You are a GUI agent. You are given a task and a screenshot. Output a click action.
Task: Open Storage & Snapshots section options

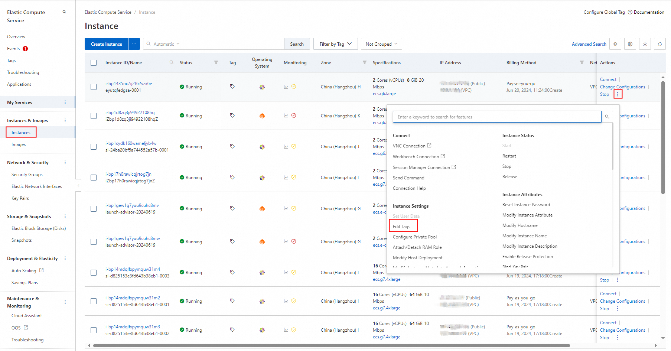65,216
